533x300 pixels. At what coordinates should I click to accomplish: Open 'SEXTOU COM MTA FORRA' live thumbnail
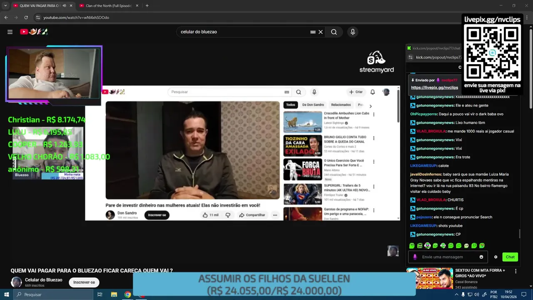[x=430, y=278]
